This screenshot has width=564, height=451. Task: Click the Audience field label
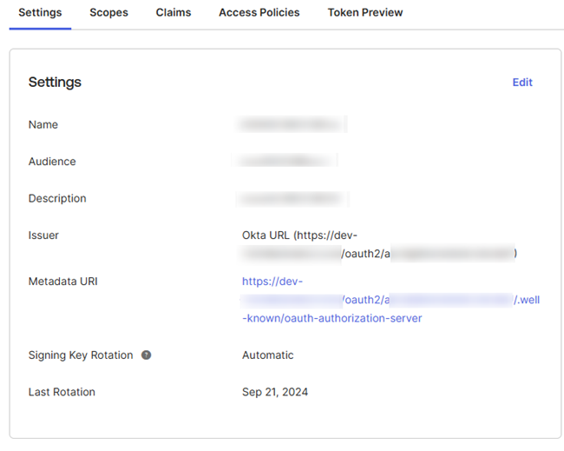[52, 162]
